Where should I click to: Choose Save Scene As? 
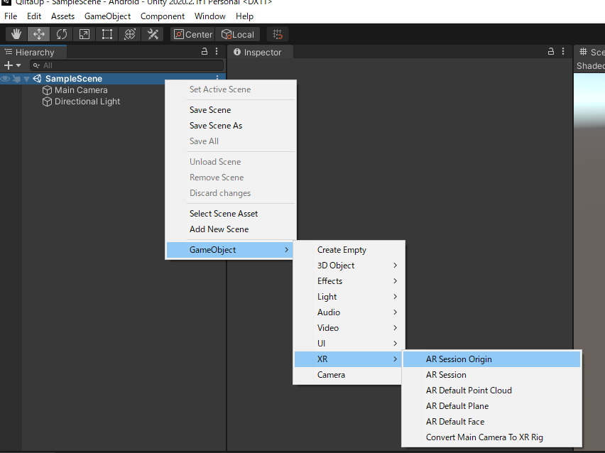(231, 126)
